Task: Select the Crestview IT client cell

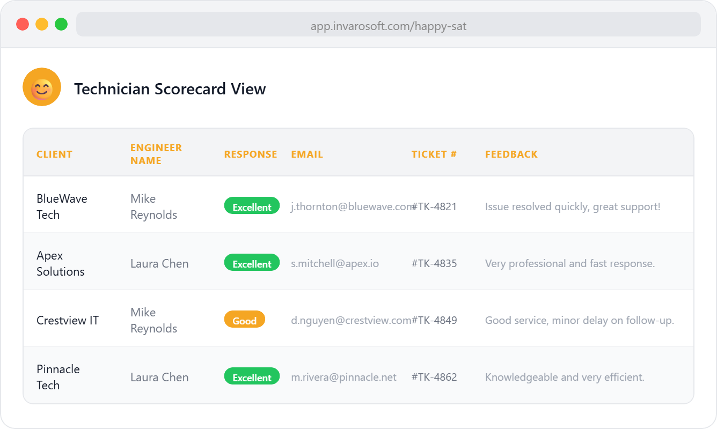Action: (68, 320)
